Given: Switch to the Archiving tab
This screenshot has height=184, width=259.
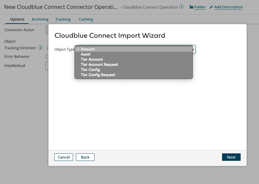Looking at the screenshot, I should [40, 19].
